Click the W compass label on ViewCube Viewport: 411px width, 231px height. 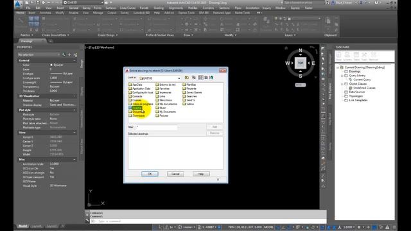pos(288,63)
